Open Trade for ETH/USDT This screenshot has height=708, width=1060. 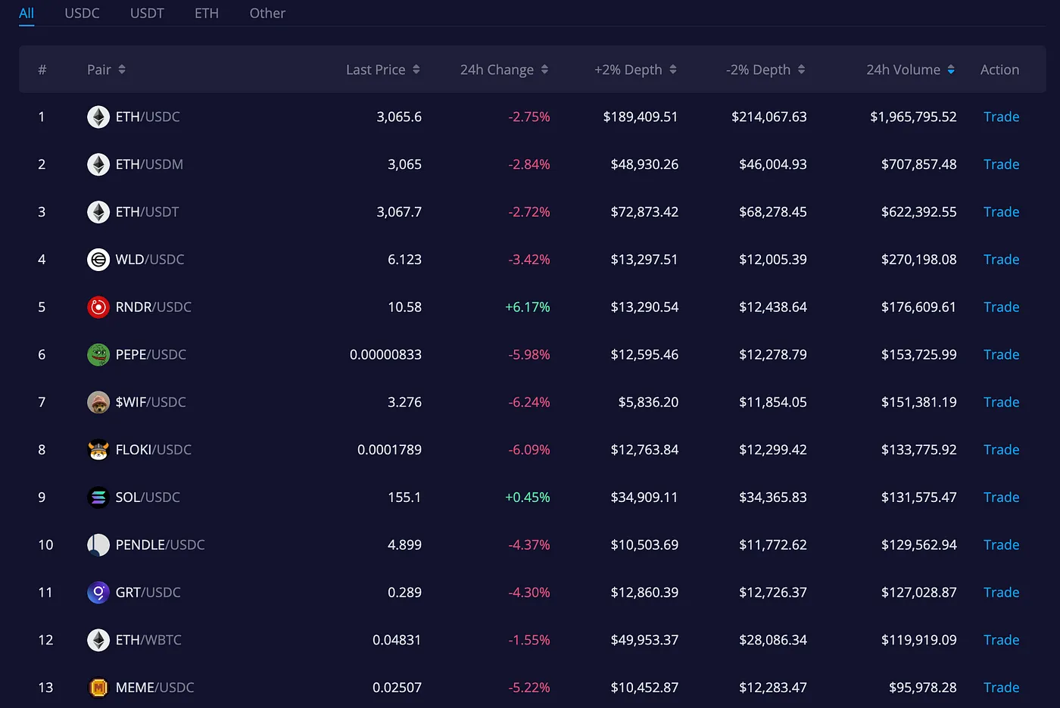1001,212
